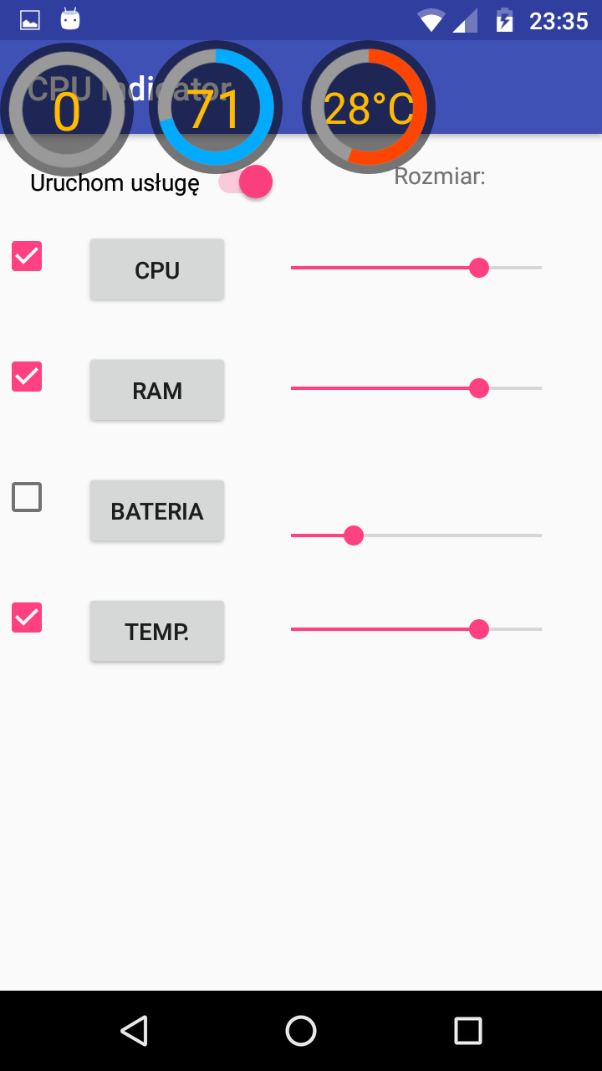Tap the battery charging icon in status bar
This screenshot has width=602, height=1071.
click(x=504, y=20)
